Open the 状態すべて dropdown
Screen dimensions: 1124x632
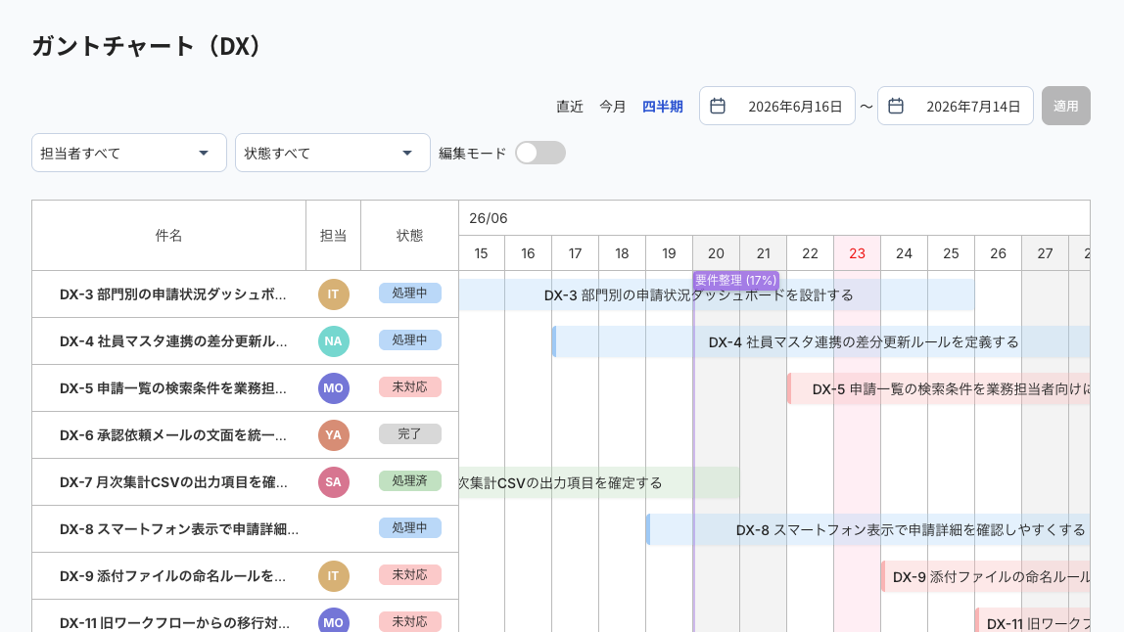pyautogui.click(x=333, y=153)
